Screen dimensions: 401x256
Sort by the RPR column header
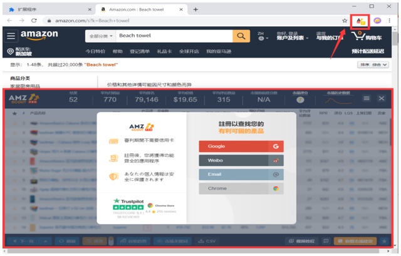[x=323, y=113]
